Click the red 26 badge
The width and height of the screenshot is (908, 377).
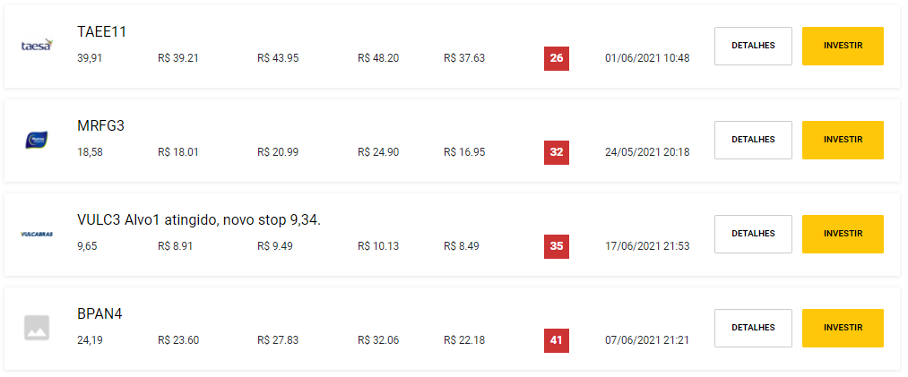coord(557,58)
